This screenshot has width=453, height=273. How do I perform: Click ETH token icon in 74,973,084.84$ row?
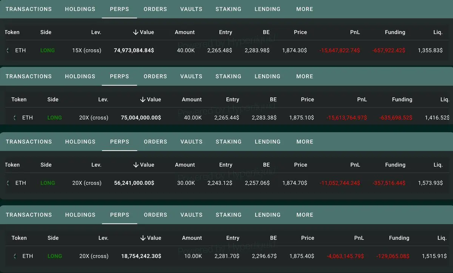(8, 50)
